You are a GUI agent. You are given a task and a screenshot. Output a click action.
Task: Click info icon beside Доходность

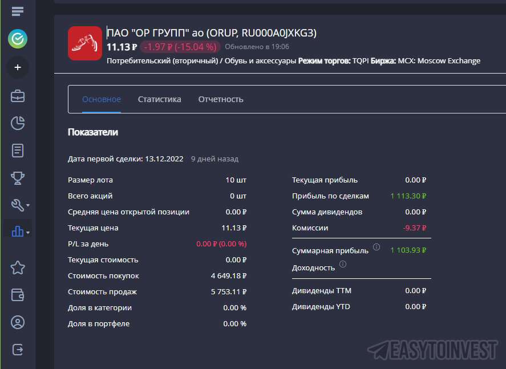click(342, 263)
